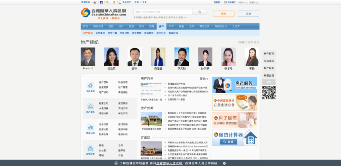This screenshot has height=166, width=341.
Task: Close the bottom notification banner
Action: (224, 163)
